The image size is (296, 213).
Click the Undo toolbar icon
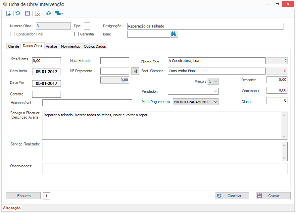(18, 13)
